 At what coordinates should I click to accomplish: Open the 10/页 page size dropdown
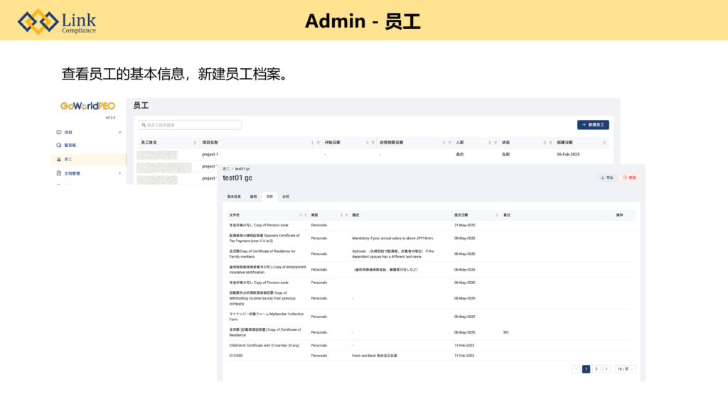click(626, 369)
